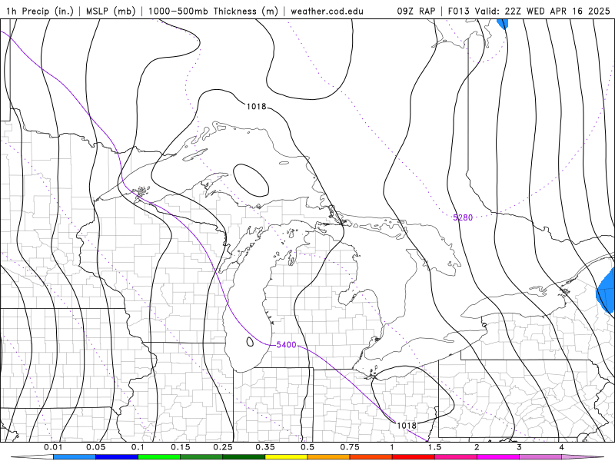615x461 pixels.
Task: Click the purple 5280 thickness label
Action: pos(463,217)
